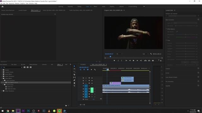Toggle insert sequences as nests icon
This screenshot has height=113, width=202.
80,70
